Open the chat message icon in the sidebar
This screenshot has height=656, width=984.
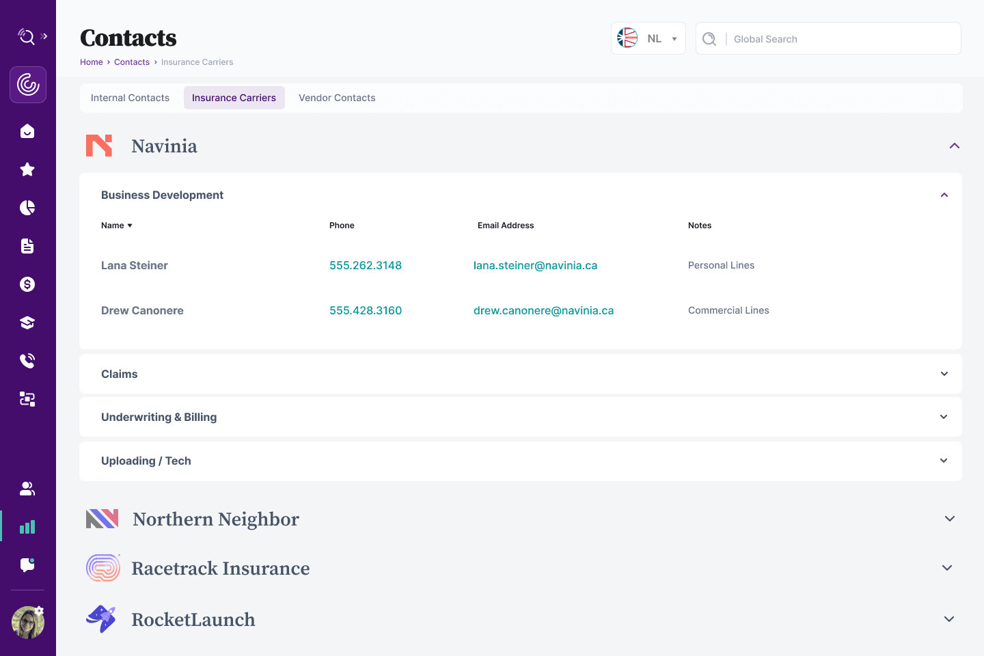point(27,565)
